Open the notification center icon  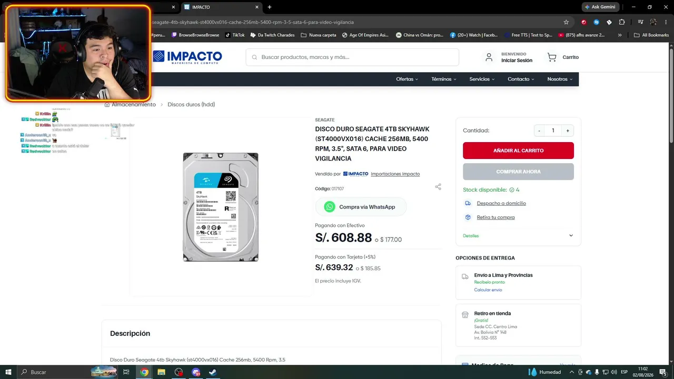tap(663, 372)
